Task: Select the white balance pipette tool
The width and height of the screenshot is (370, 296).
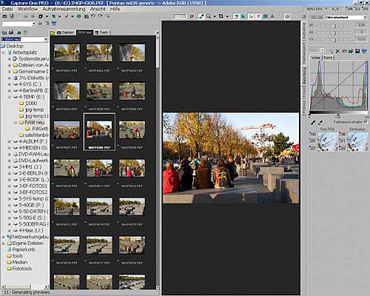Action: [201, 16]
